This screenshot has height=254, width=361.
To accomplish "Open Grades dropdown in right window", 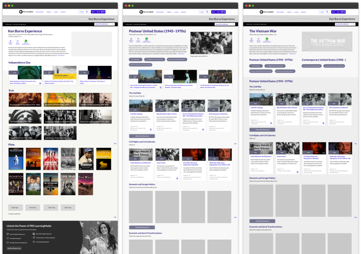I will click(297, 12).
